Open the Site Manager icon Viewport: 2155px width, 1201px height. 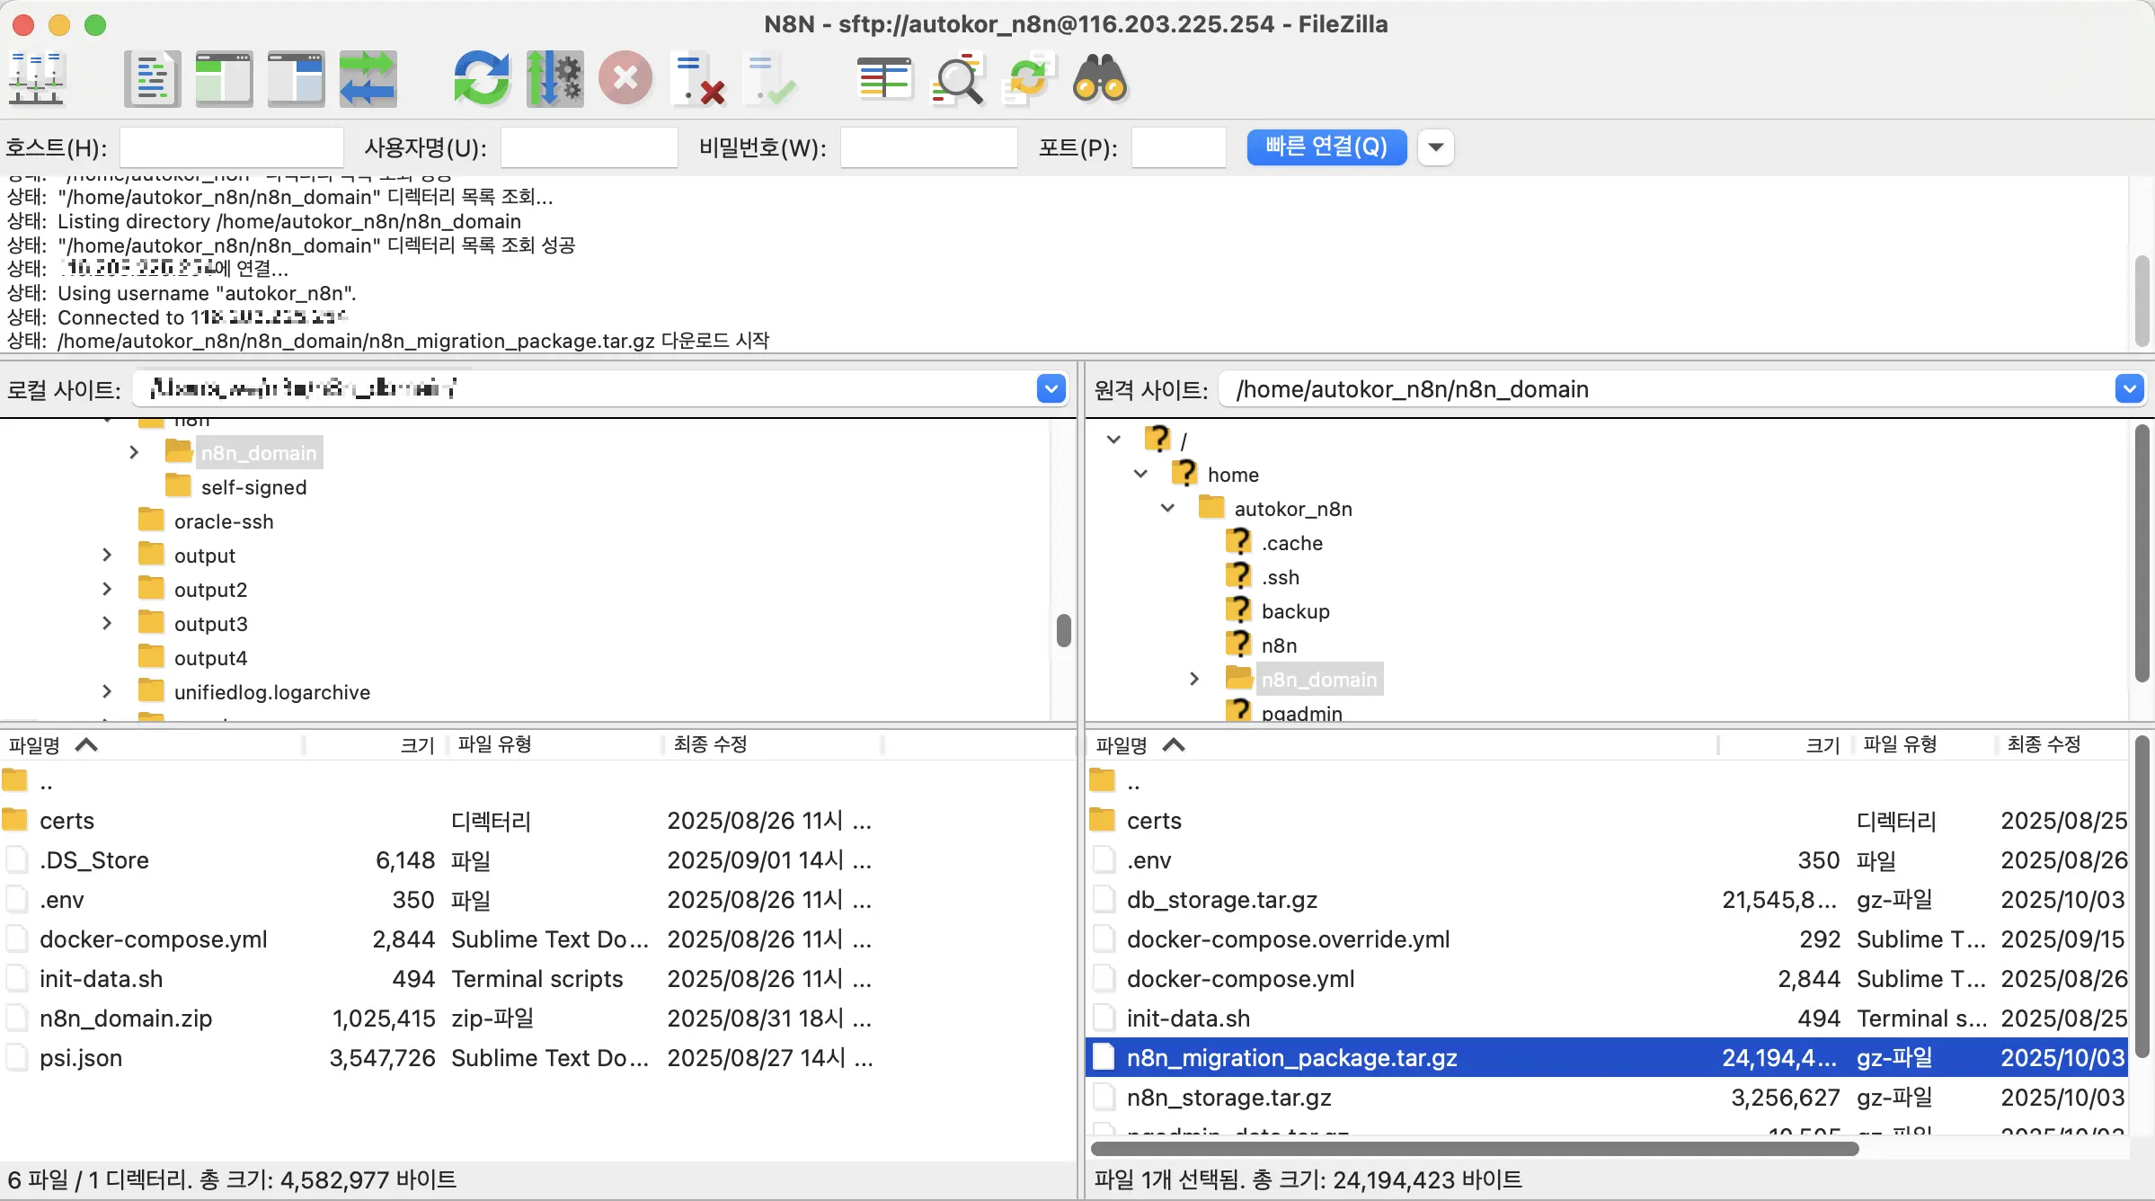click(36, 79)
